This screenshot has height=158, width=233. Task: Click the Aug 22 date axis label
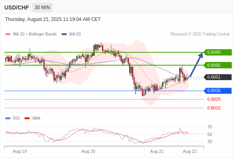pyautogui.click(x=190, y=151)
